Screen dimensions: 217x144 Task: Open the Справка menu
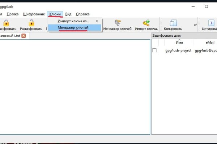[83, 14]
